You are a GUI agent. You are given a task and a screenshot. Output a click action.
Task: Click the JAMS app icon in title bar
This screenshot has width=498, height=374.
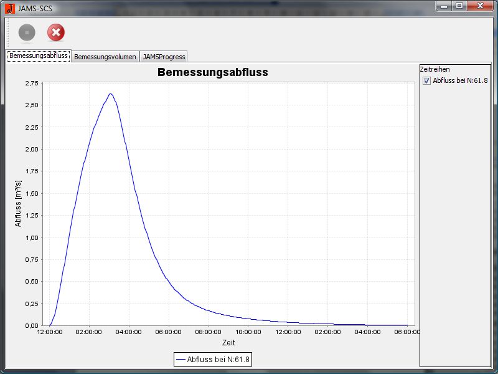(x=10, y=7)
